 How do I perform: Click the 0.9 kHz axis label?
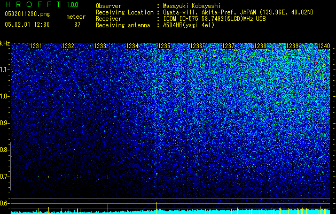4,123
